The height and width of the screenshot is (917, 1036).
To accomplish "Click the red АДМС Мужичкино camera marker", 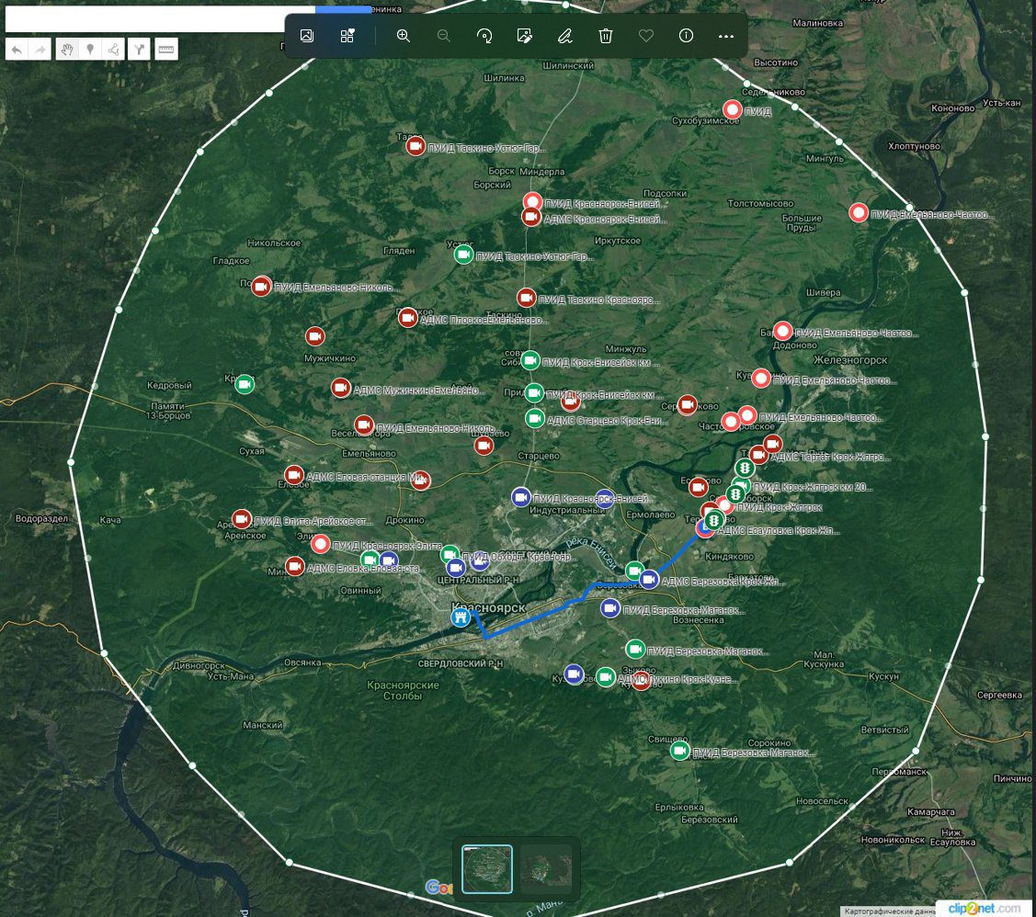I will 341,389.
